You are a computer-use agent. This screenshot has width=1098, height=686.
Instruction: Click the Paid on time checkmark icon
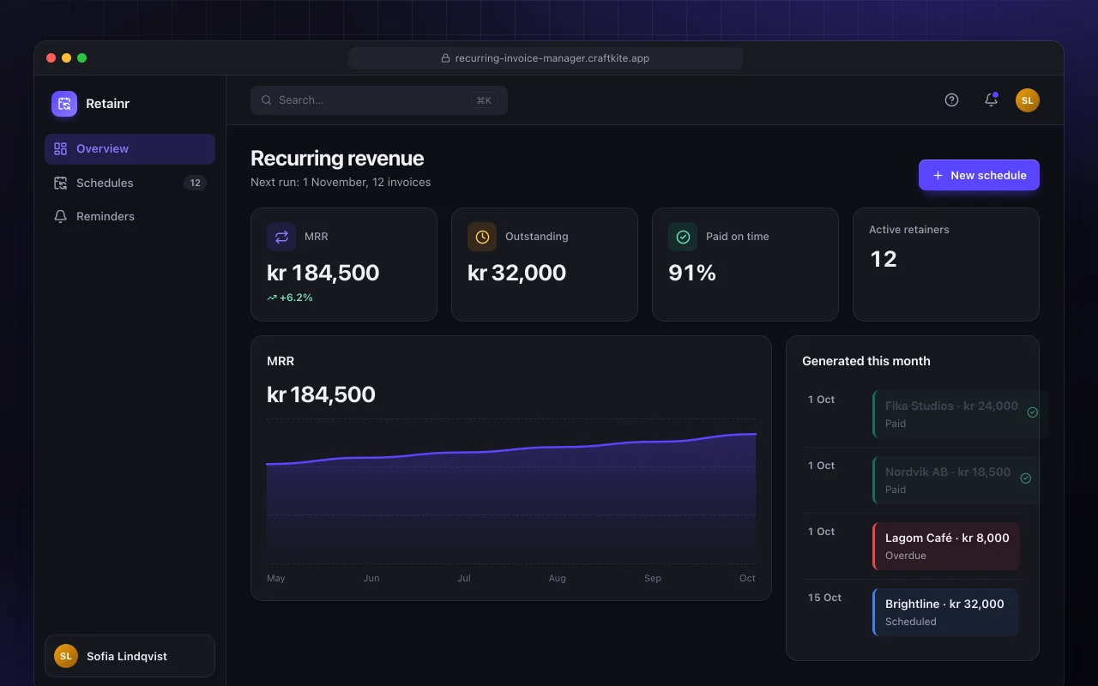tap(683, 237)
